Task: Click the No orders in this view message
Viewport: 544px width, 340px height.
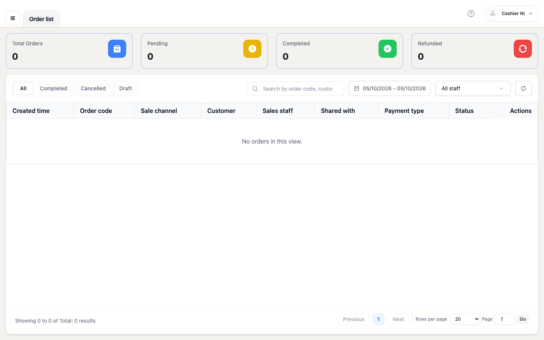Action: (x=272, y=141)
